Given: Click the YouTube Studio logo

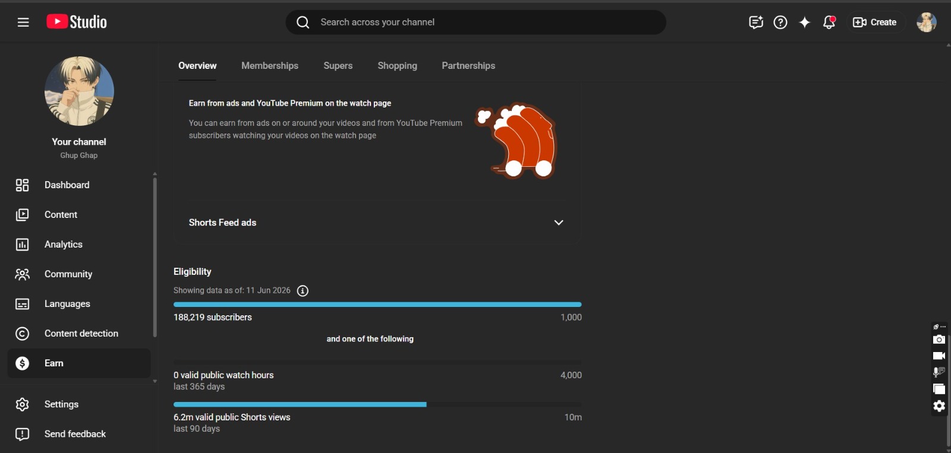Looking at the screenshot, I should point(77,22).
